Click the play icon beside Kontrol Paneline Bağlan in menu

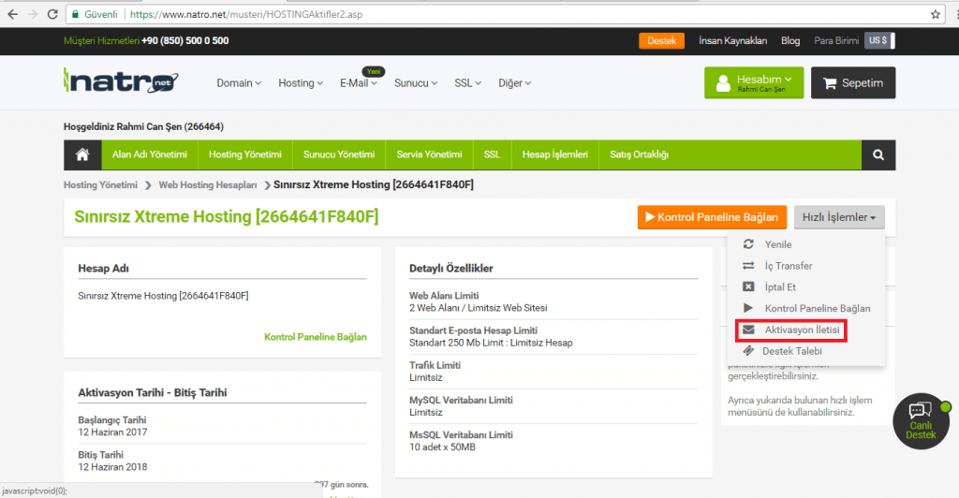click(x=747, y=308)
